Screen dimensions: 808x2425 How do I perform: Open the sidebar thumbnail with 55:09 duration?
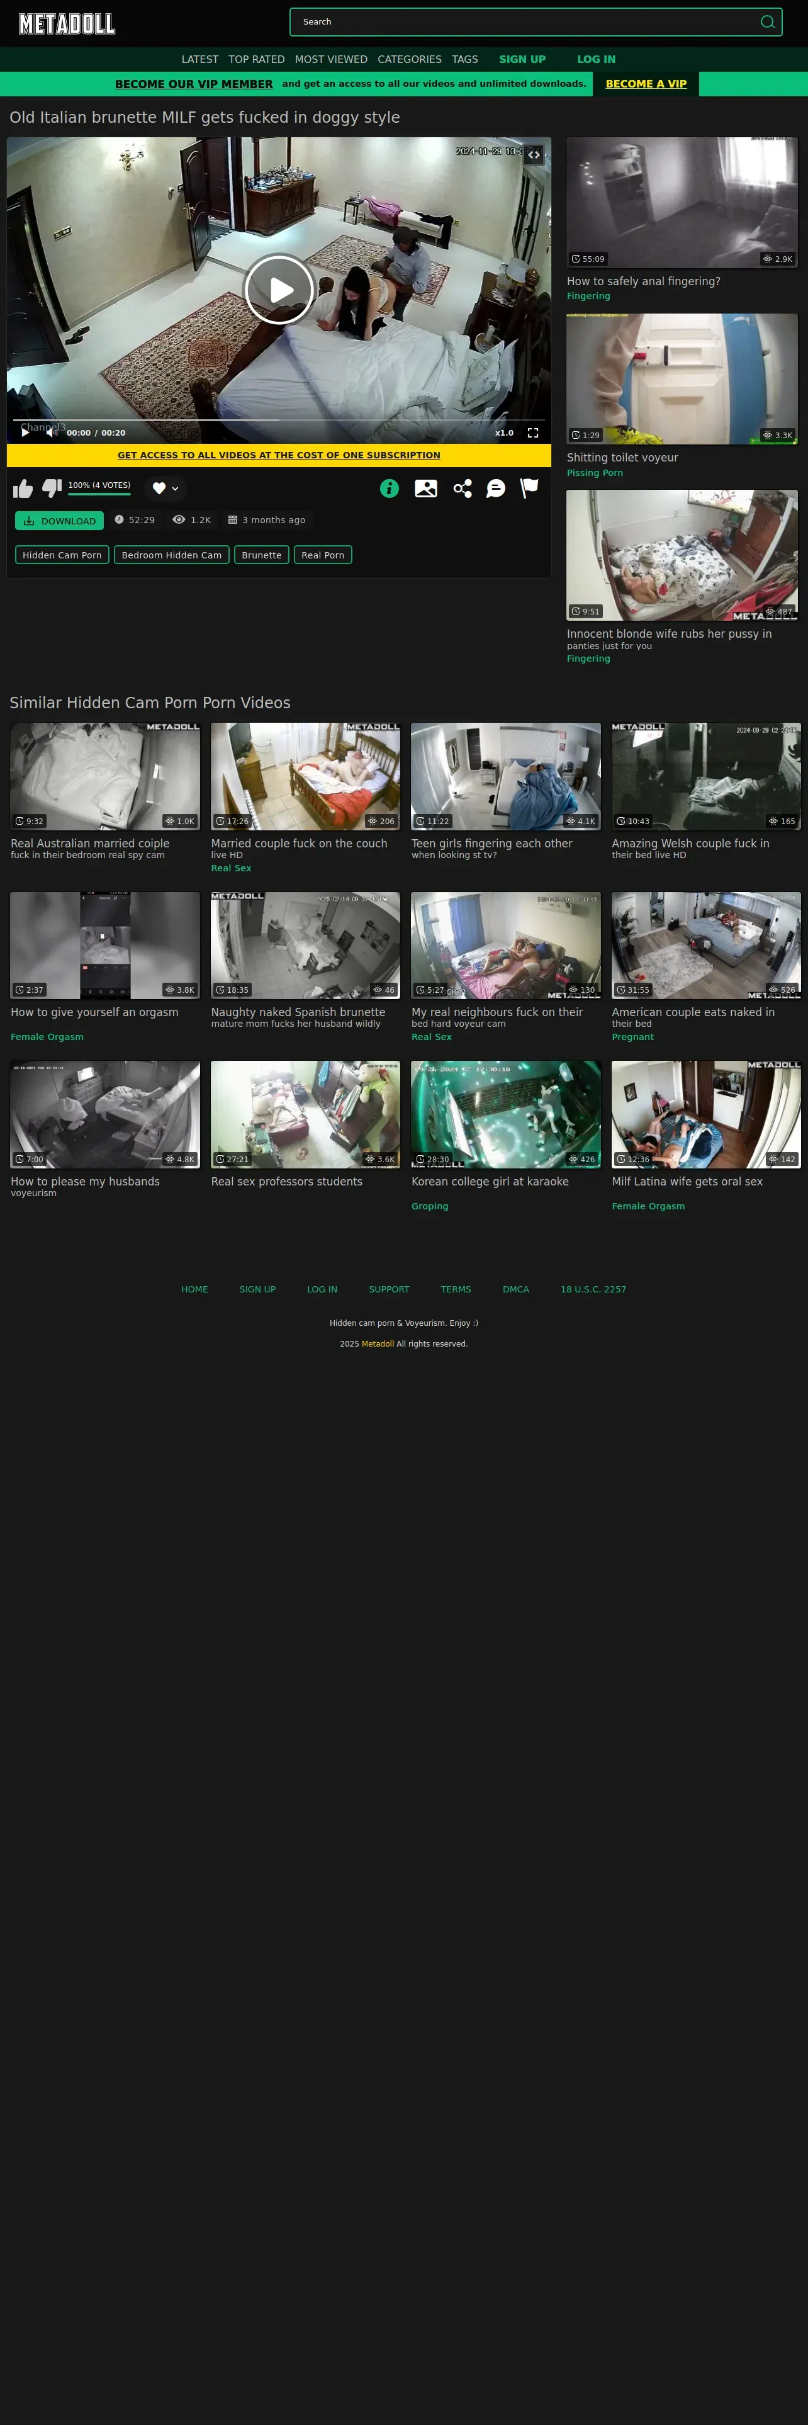click(682, 202)
